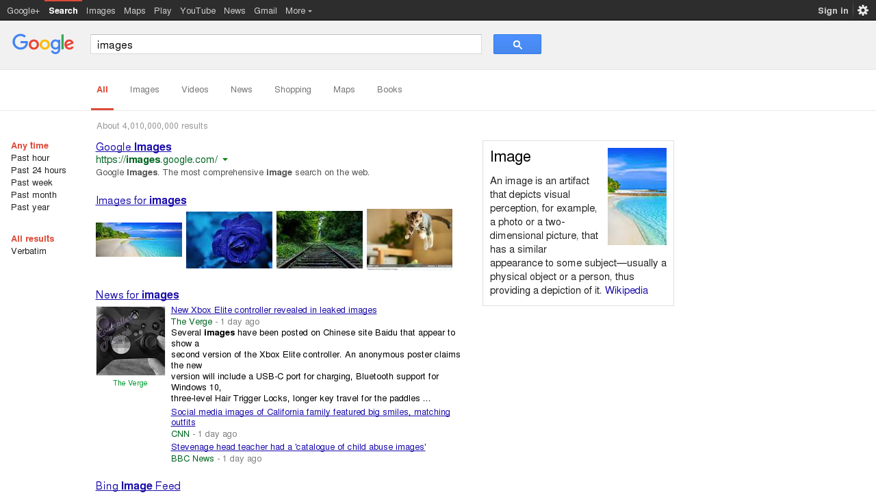This screenshot has width=876, height=493.
Task: Click the Google logo
Action: (x=43, y=44)
